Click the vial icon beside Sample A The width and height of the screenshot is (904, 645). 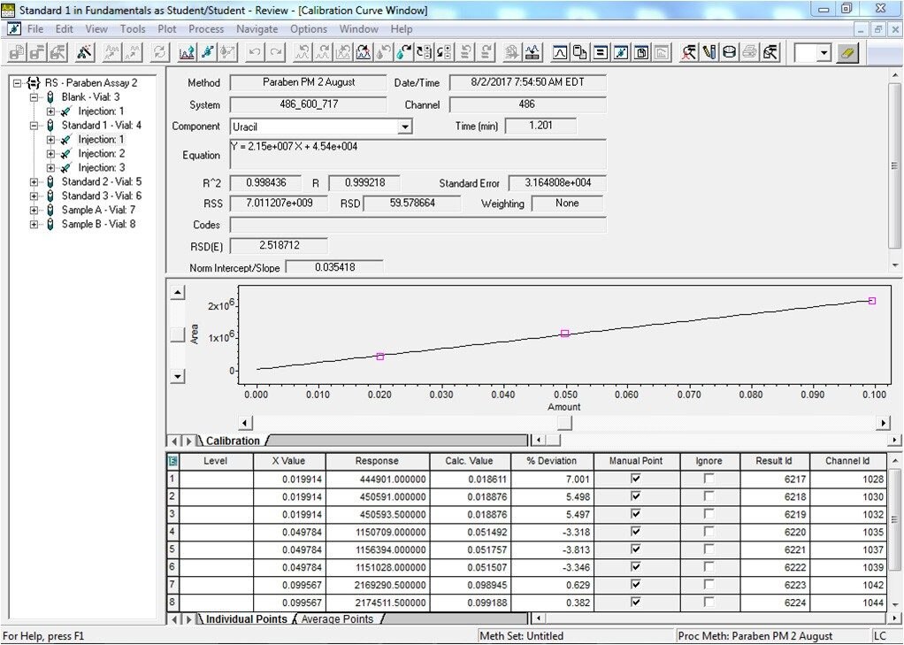pyautogui.click(x=50, y=210)
